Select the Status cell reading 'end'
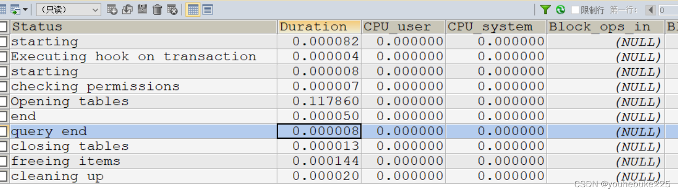678x194 pixels. 144,117
